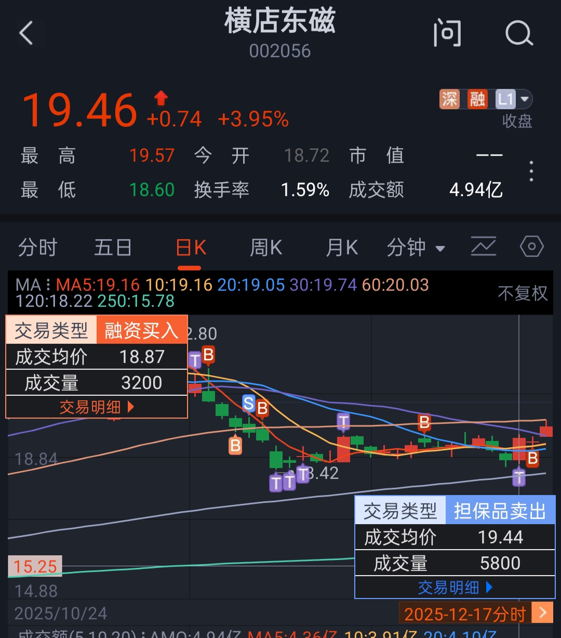The width and height of the screenshot is (561, 638).
Task: Switch to the 五日 tab
Action: click(113, 248)
